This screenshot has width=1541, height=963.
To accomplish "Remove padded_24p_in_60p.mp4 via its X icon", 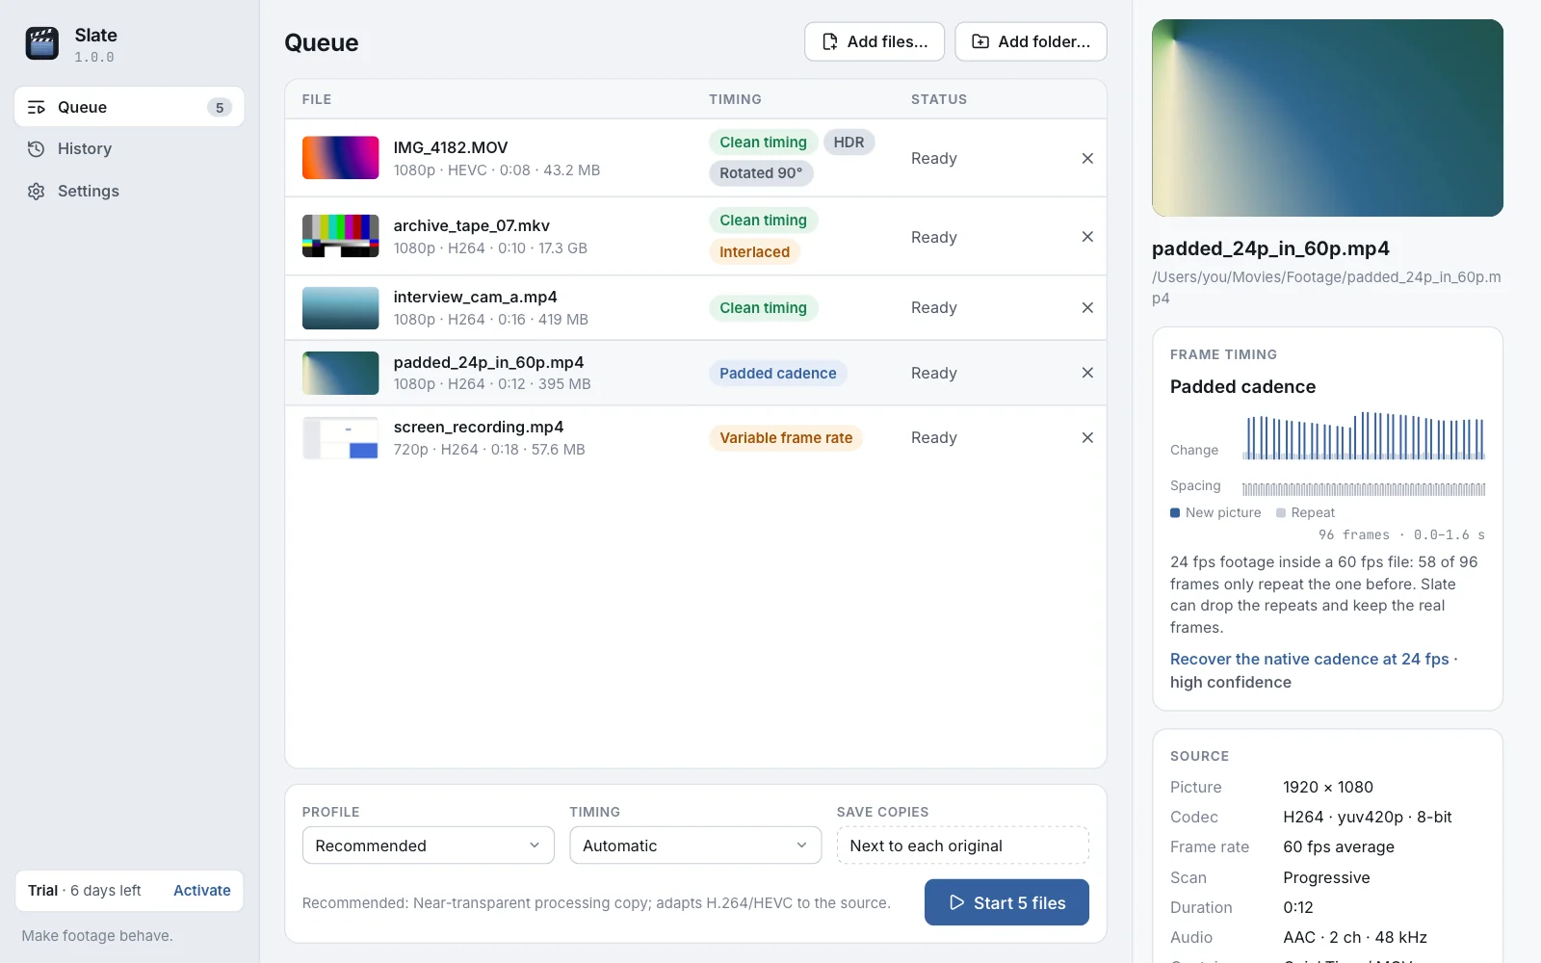I will pos(1087,373).
